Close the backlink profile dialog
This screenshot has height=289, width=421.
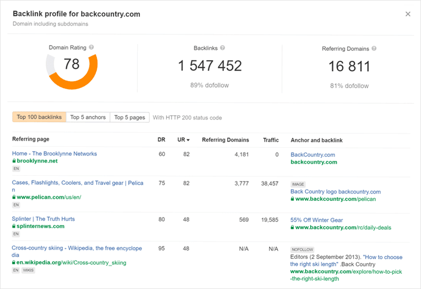(x=408, y=14)
